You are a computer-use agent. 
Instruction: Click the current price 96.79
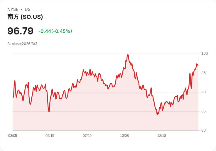tap(20, 31)
